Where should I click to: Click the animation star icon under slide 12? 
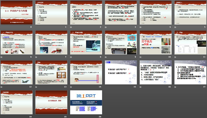(x=1, y=87)
